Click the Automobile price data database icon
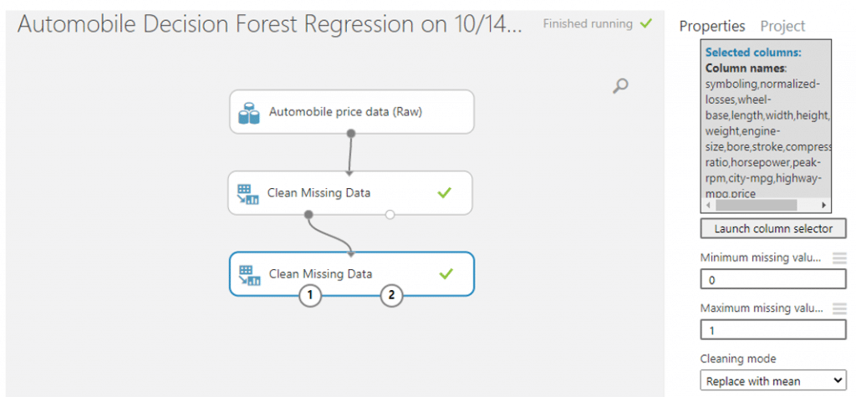This screenshot has width=856, height=397. [x=249, y=113]
